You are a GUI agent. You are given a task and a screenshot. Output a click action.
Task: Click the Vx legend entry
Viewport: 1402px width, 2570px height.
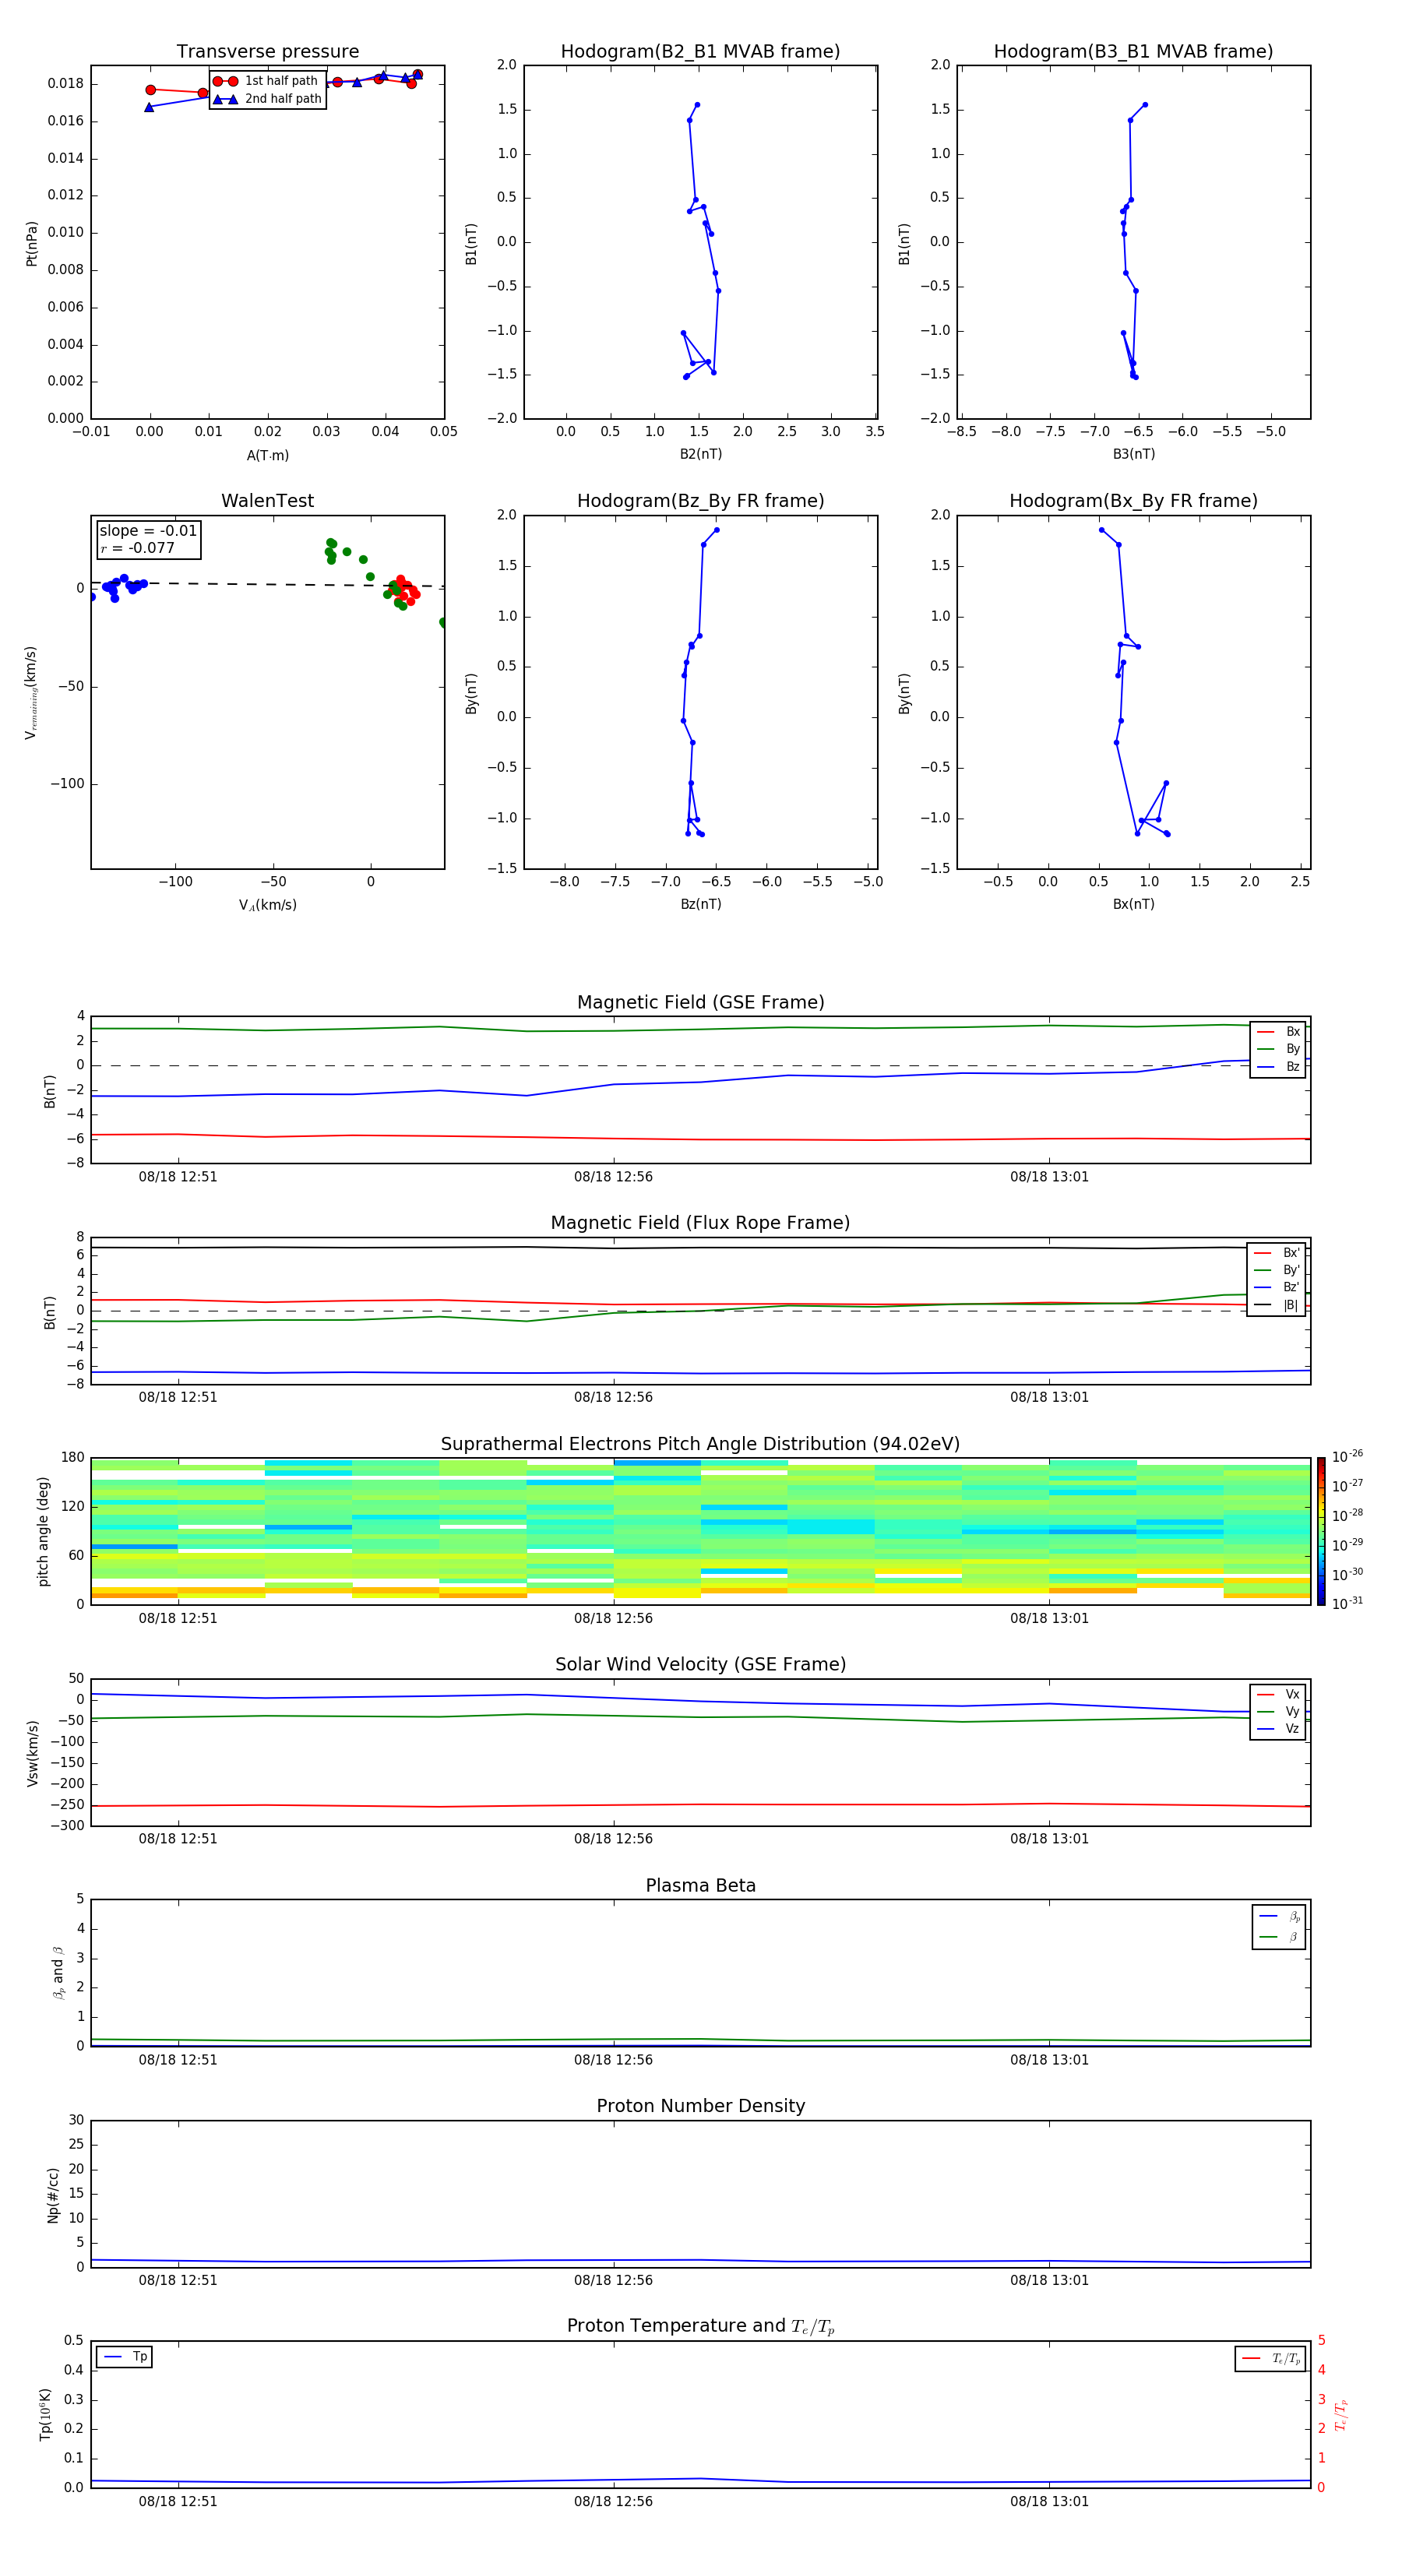tap(1278, 1694)
